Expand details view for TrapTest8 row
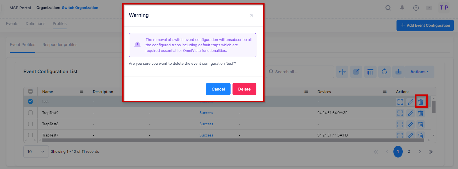Viewport: 458px width, 169px height. (400, 124)
